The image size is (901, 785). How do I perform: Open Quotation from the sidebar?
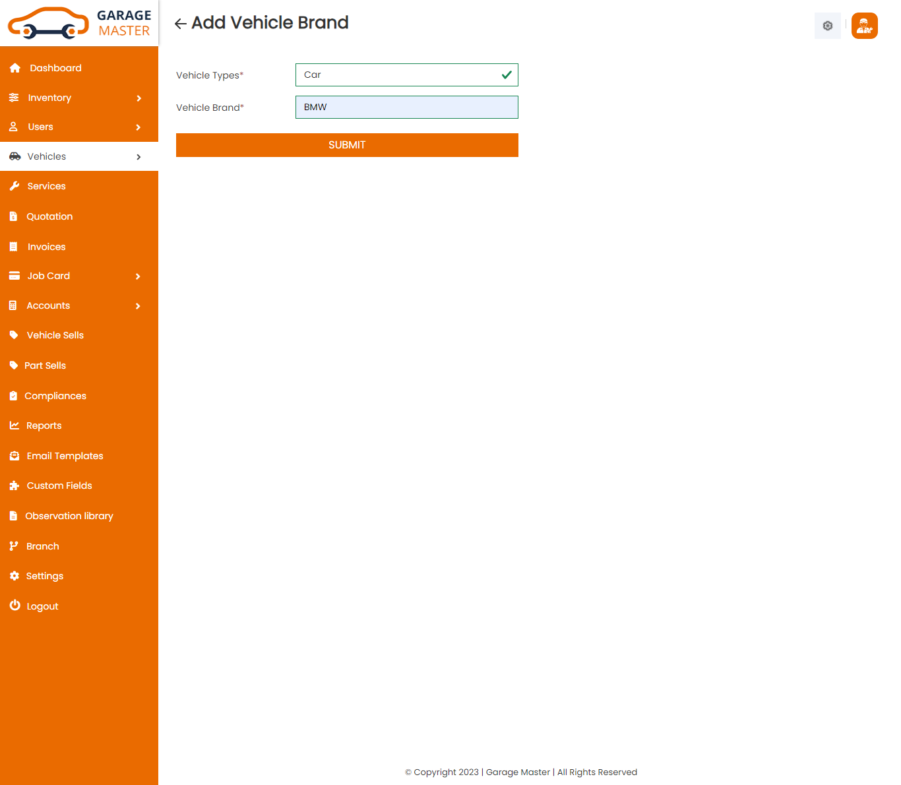[49, 216]
